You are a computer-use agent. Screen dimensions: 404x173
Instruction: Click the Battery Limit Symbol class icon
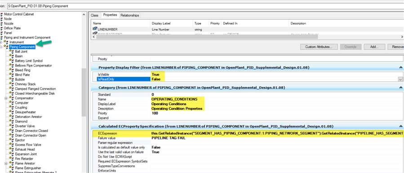pos(12,61)
